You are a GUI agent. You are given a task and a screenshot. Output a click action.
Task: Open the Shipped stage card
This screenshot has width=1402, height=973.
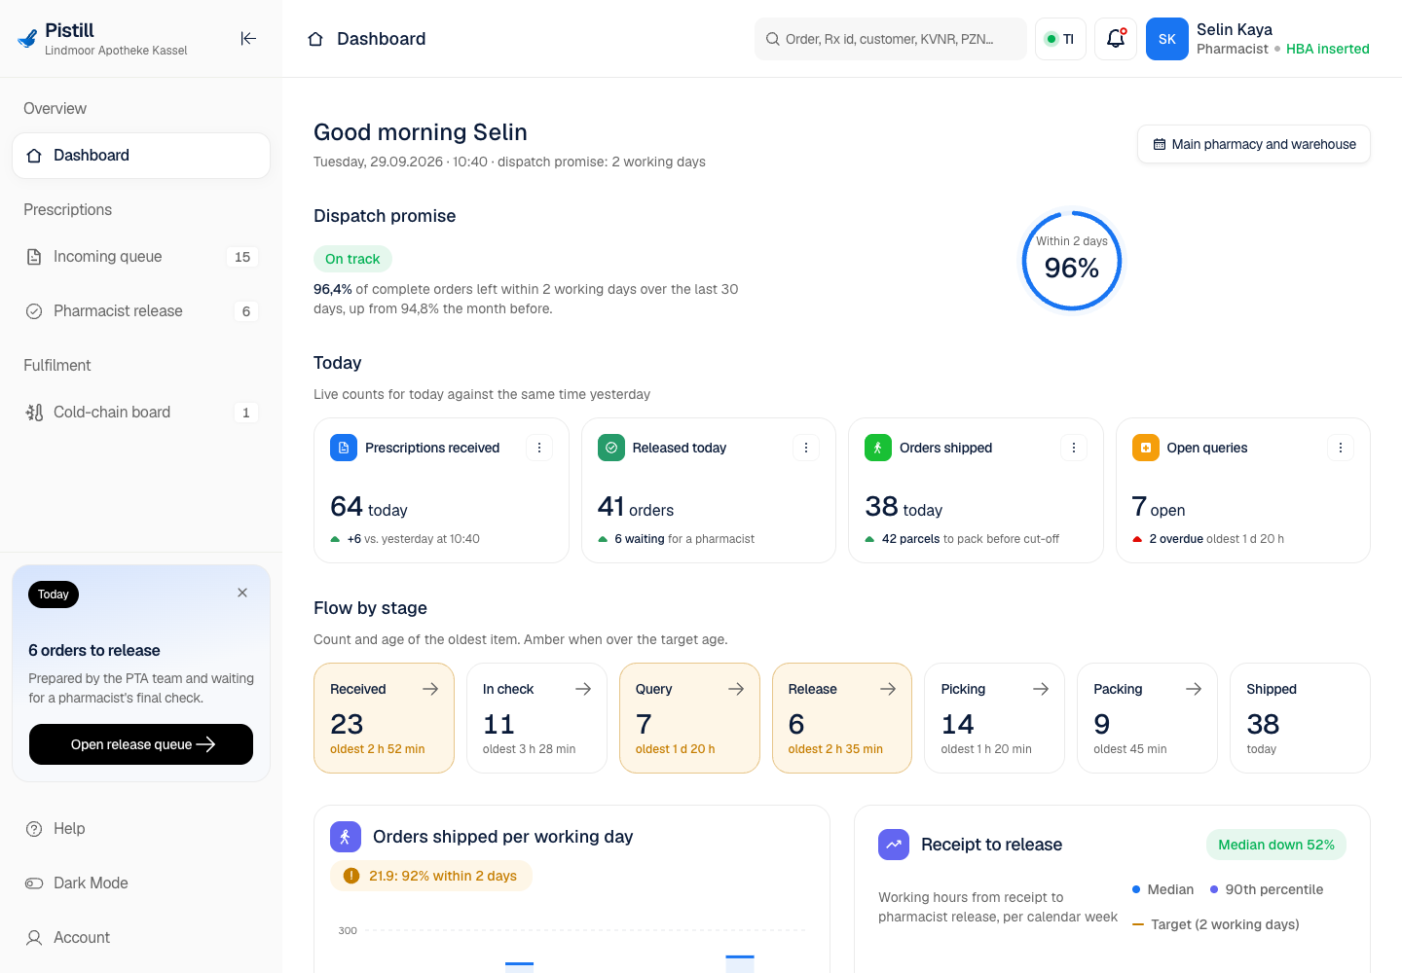click(x=1300, y=718)
